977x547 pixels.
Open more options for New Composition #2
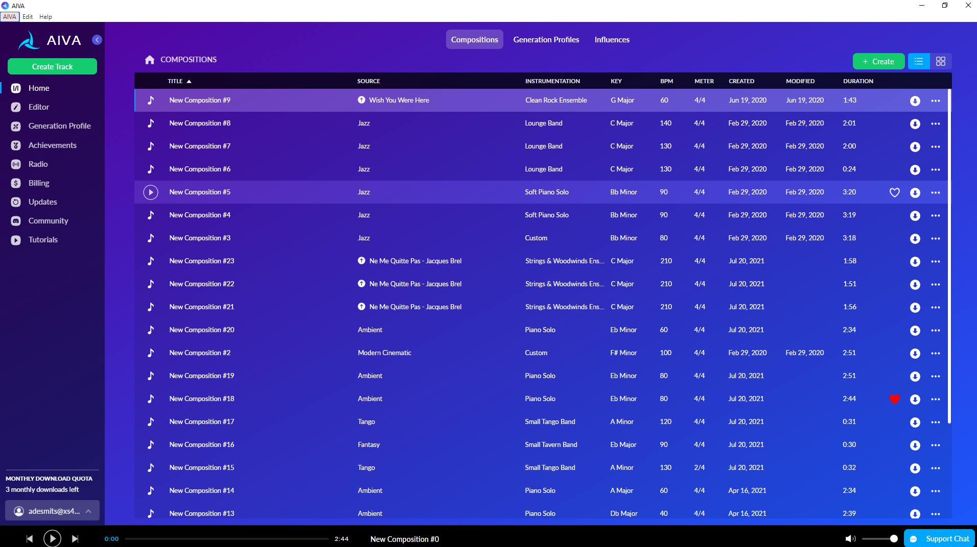pyautogui.click(x=936, y=354)
